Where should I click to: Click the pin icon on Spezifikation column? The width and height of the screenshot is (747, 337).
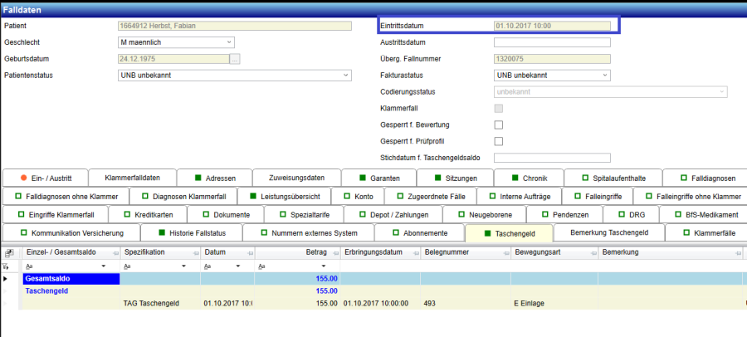pos(195,252)
